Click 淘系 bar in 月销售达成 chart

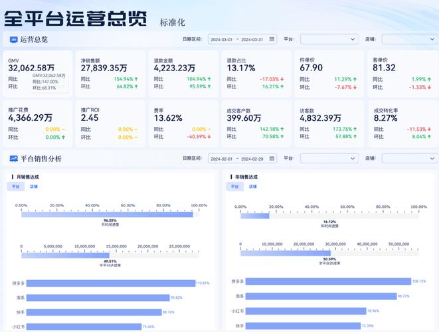98,297
